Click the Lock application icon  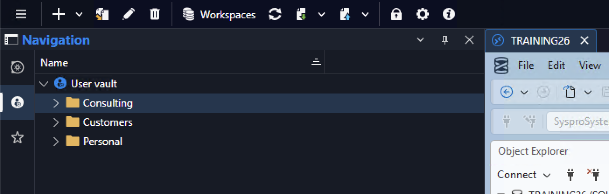(396, 14)
